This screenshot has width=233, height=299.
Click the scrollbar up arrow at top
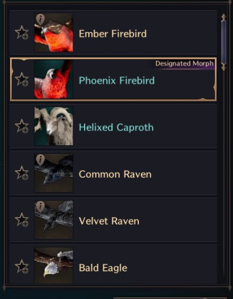[x=224, y=18]
